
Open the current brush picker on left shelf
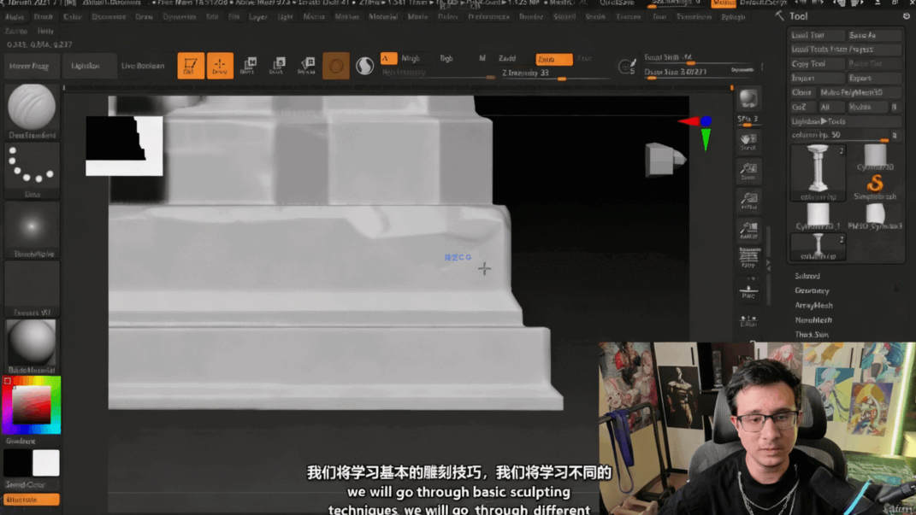pos(32,109)
